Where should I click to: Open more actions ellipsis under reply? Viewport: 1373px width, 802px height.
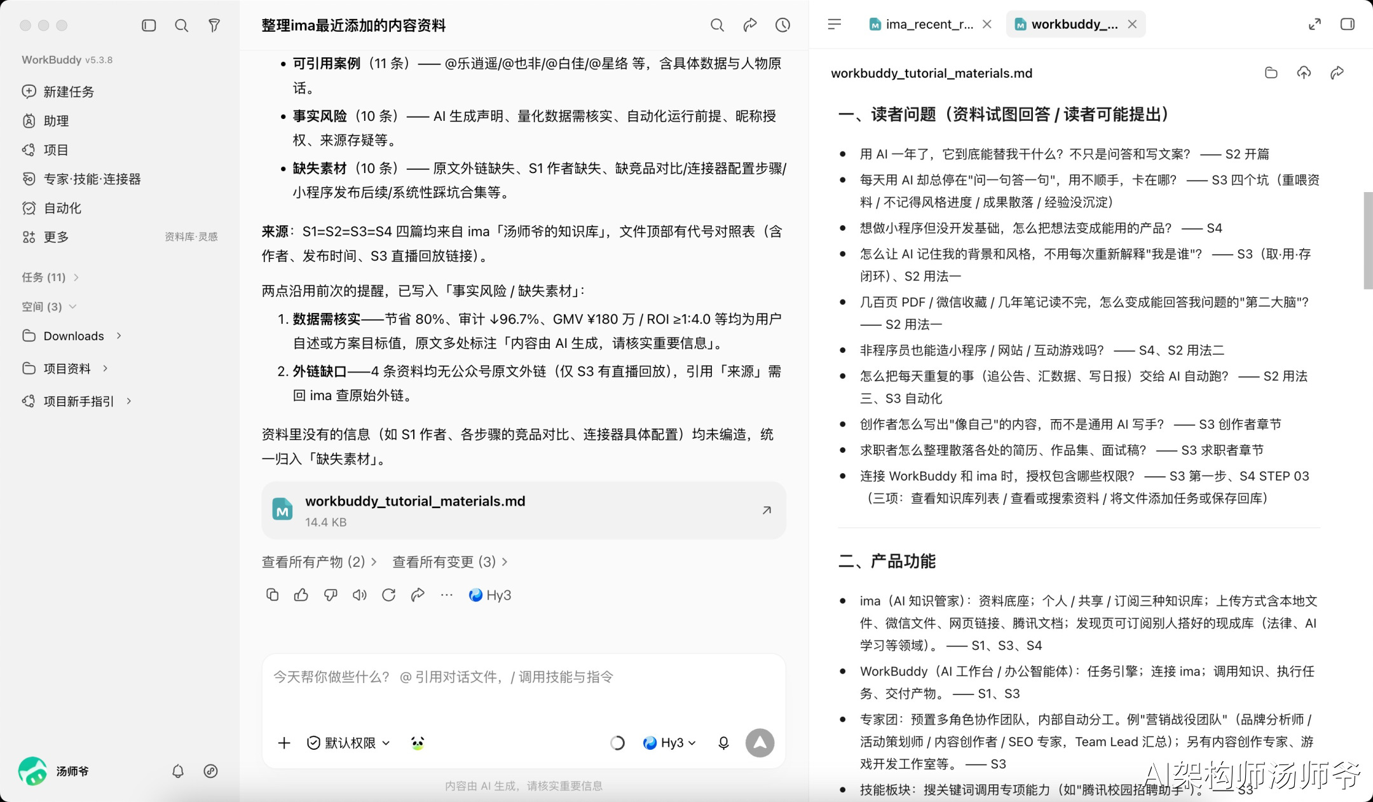(x=447, y=595)
